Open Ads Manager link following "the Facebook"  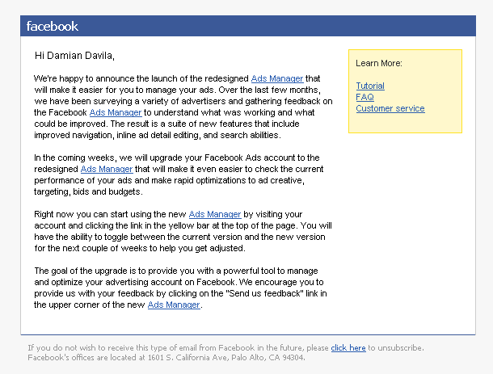[116, 112]
